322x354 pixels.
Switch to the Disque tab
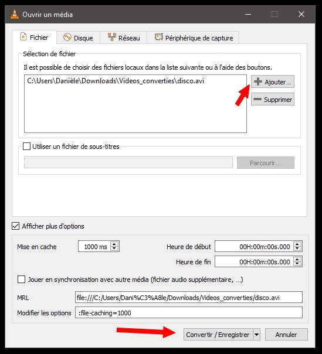point(78,38)
